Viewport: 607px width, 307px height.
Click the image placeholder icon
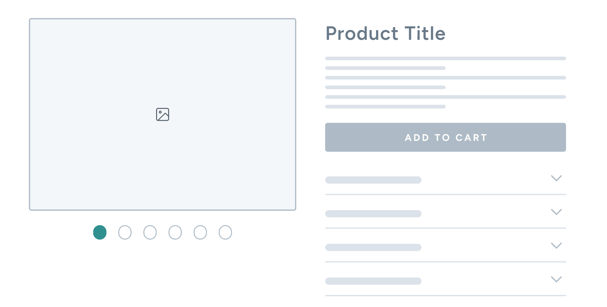162,114
